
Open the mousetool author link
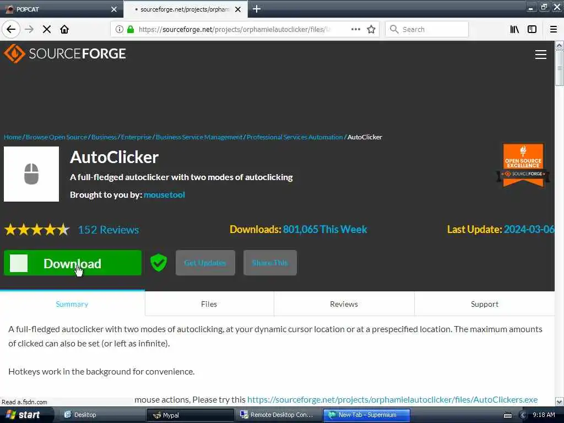tap(164, 194)
